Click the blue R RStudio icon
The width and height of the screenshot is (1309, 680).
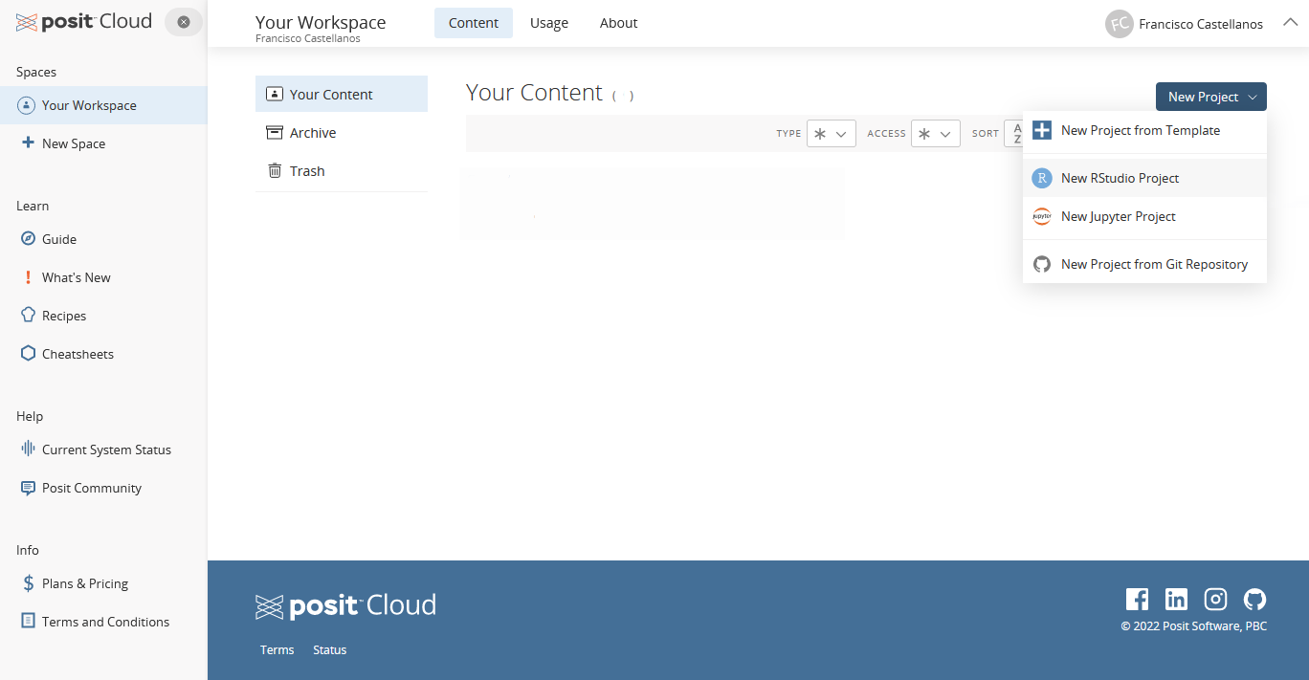(1042, 178)
